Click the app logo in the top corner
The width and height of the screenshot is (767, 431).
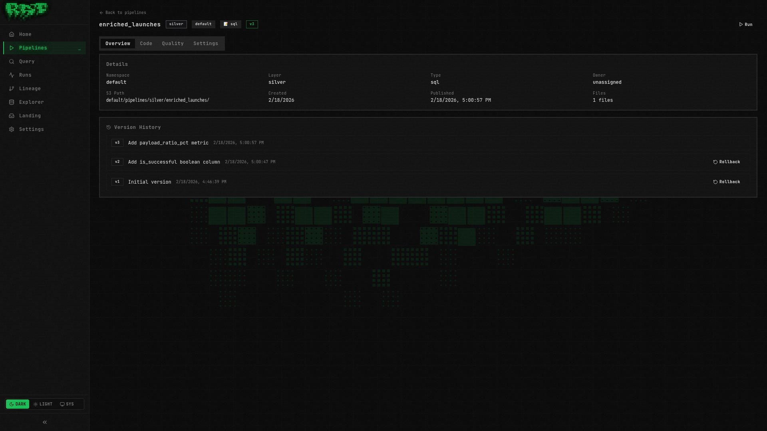coord(26,11)
